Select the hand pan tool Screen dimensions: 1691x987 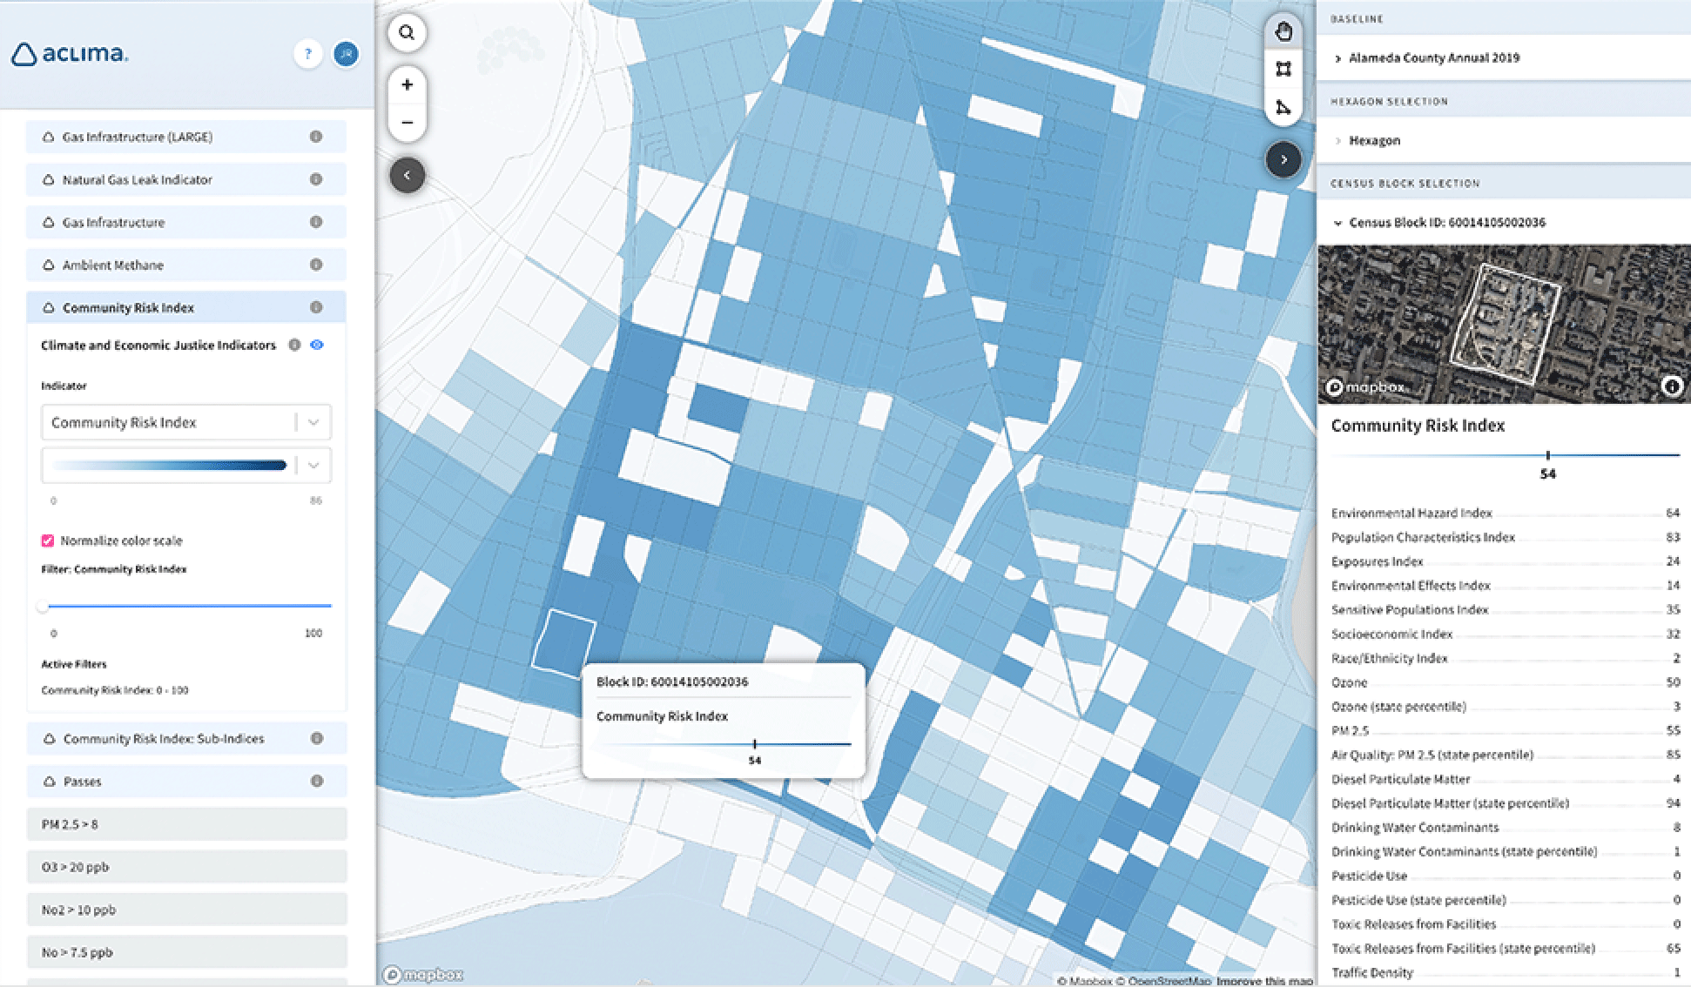tap(1283, 32)
